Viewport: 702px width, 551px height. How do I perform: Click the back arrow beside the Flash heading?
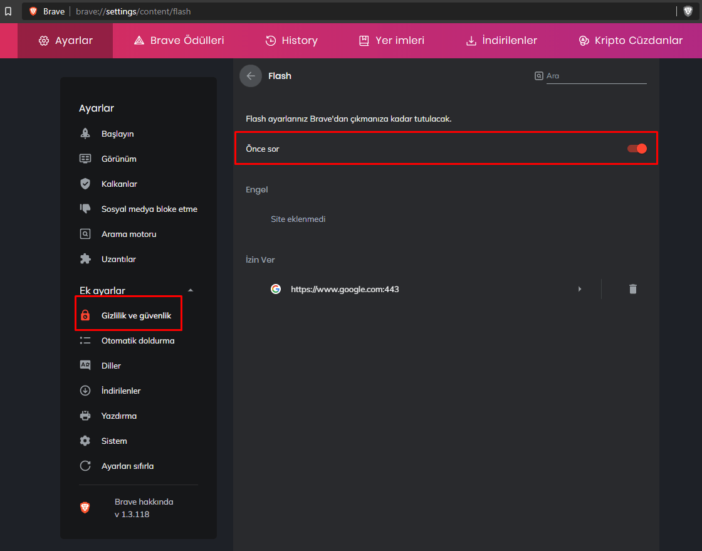click(x=250, y=75)
